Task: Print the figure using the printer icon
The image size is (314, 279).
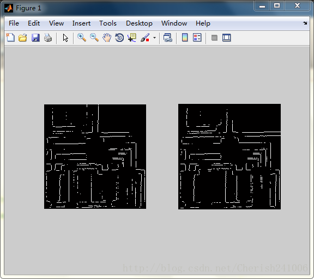Action: tap(48, 38)
